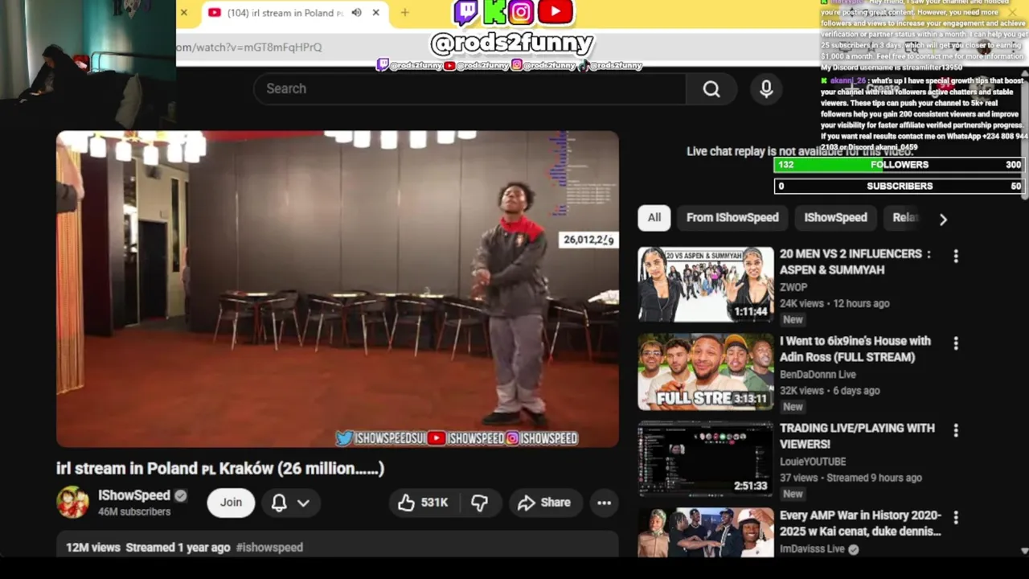Click the page scrollbar down arrow

[x=1024, y=551]
